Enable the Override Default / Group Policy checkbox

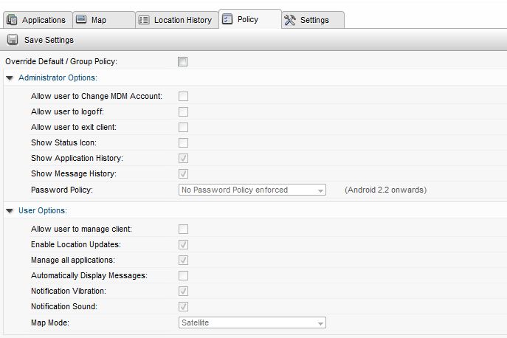pyautogui.click(x=183, y=61)
